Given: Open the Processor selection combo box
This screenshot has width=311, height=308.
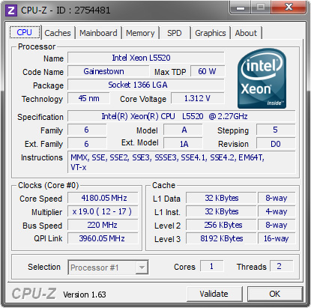Looking at the screenshot, I should tap(108, 268).
